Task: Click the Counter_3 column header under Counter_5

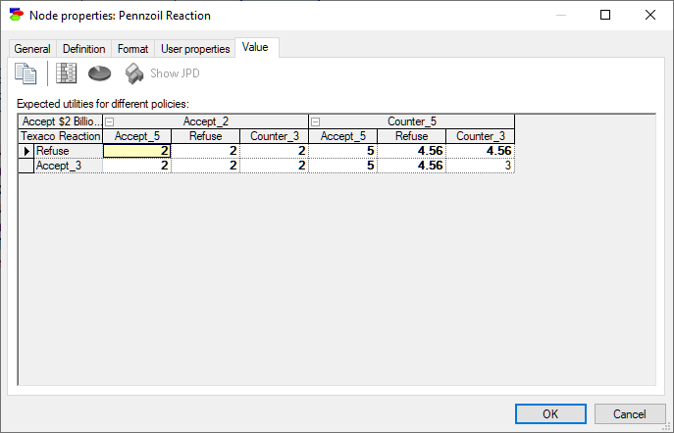Action: [480, 136]
